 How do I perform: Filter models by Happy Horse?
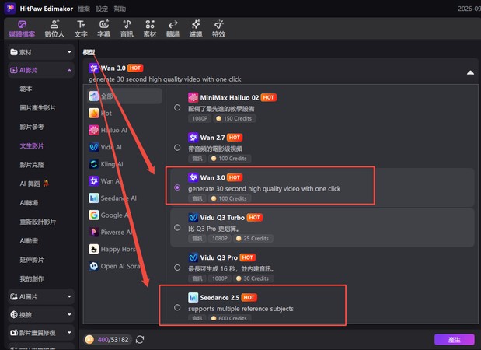click(124, 249)
